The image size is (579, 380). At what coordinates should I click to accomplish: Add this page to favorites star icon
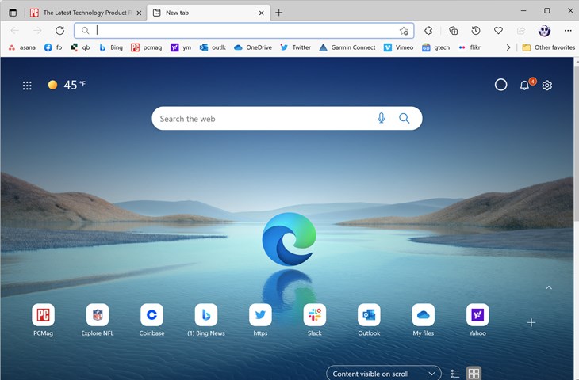(x=404, y=31)
